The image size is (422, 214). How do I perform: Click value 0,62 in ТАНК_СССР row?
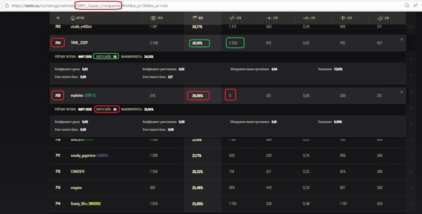click(x=306, y=43)
